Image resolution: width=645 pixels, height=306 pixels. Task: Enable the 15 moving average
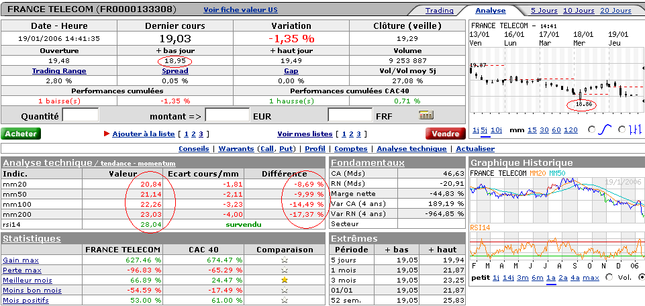click(532, 130)
